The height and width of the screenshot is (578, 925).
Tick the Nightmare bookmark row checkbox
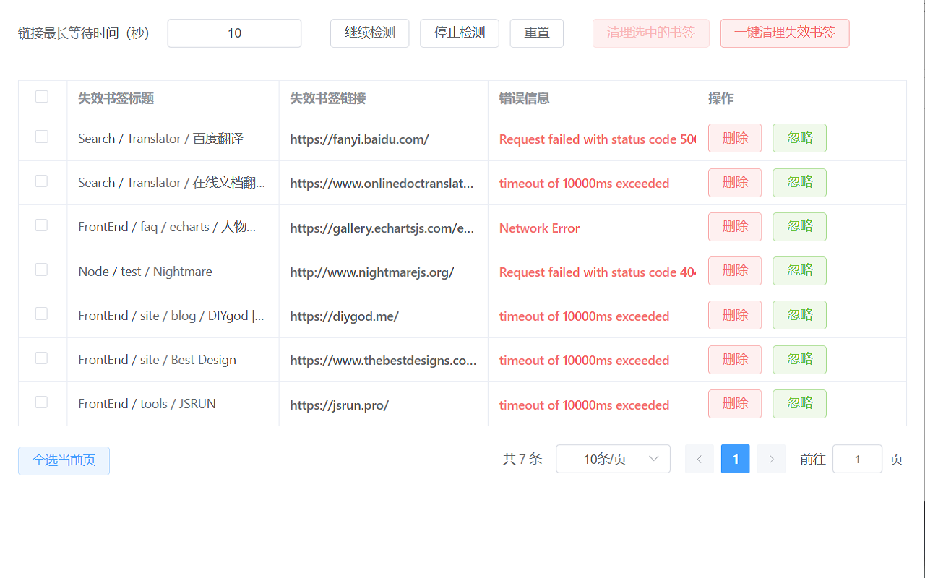[x=42, y=269]
